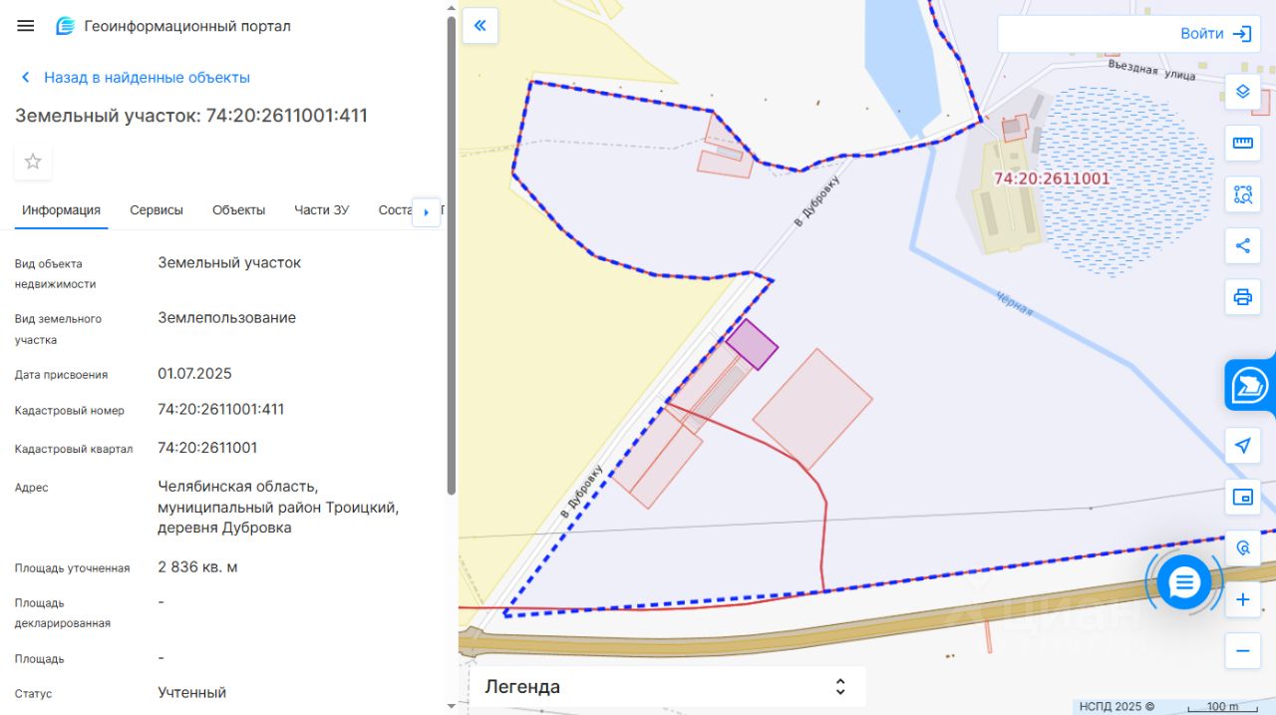The height and width of the screenshot is (715, 1276).
Task: Collapse the side panel with double chevron
Action: pyautogui.click(x=479, y=26)
